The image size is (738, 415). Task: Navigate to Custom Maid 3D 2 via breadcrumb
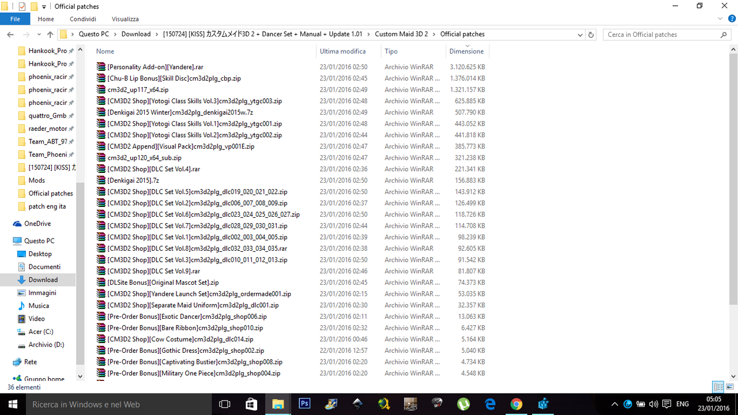(x=402, y=34)
